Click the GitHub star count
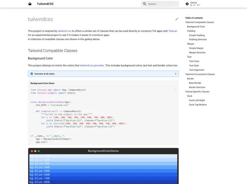Viewport: 247px width, 184px height. click(193, 5)
